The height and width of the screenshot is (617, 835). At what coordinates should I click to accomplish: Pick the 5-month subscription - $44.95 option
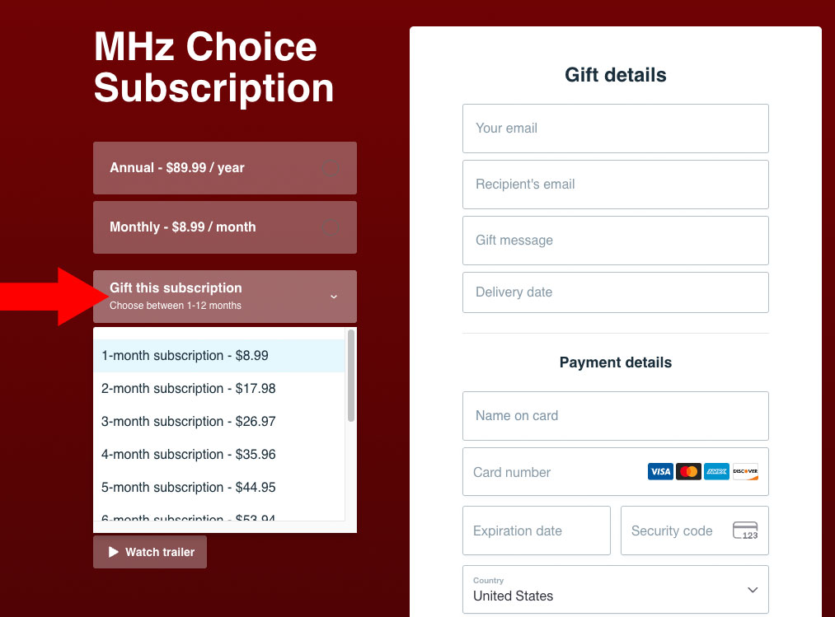click(x=219, y=488)
